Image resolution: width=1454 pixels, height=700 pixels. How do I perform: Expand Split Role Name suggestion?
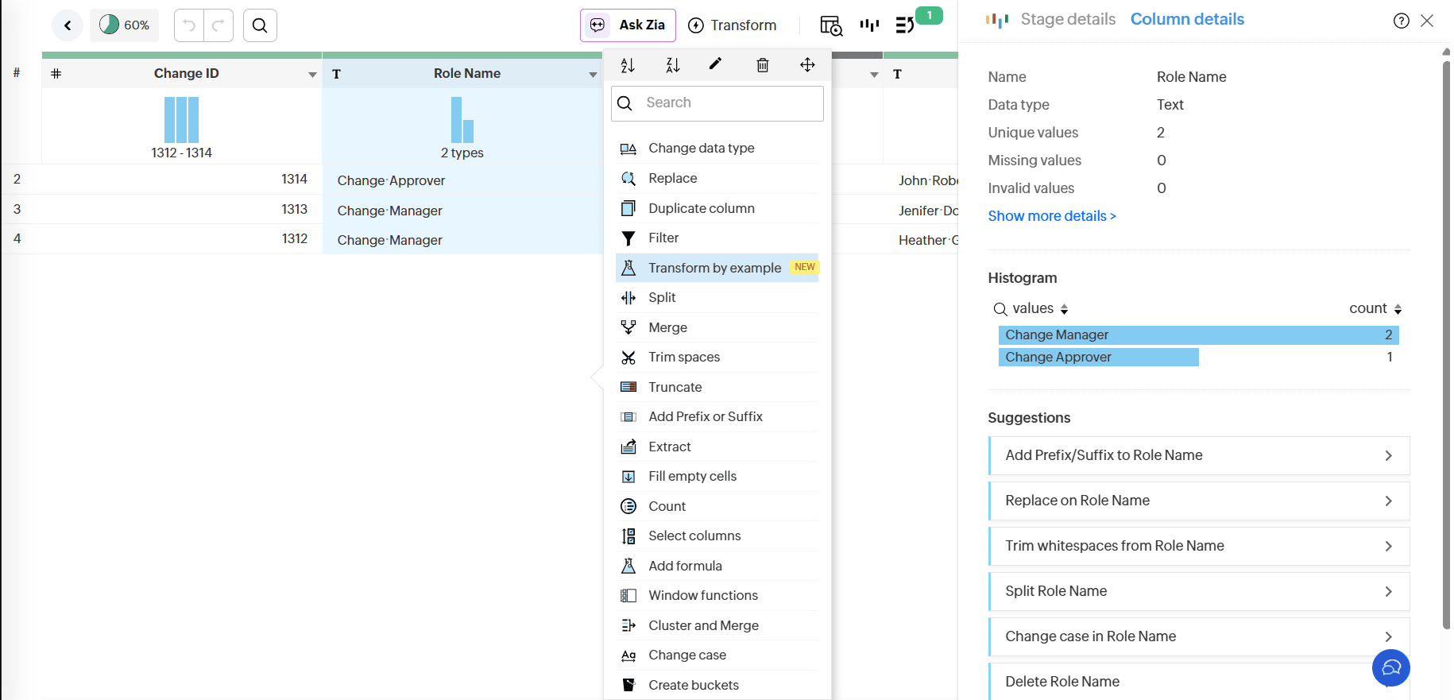point(1199,591)
